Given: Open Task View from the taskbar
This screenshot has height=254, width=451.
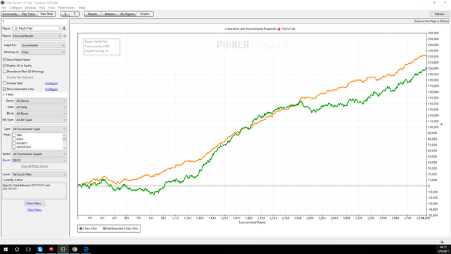Looking at the screenshot, I should [x=28, y=249].
